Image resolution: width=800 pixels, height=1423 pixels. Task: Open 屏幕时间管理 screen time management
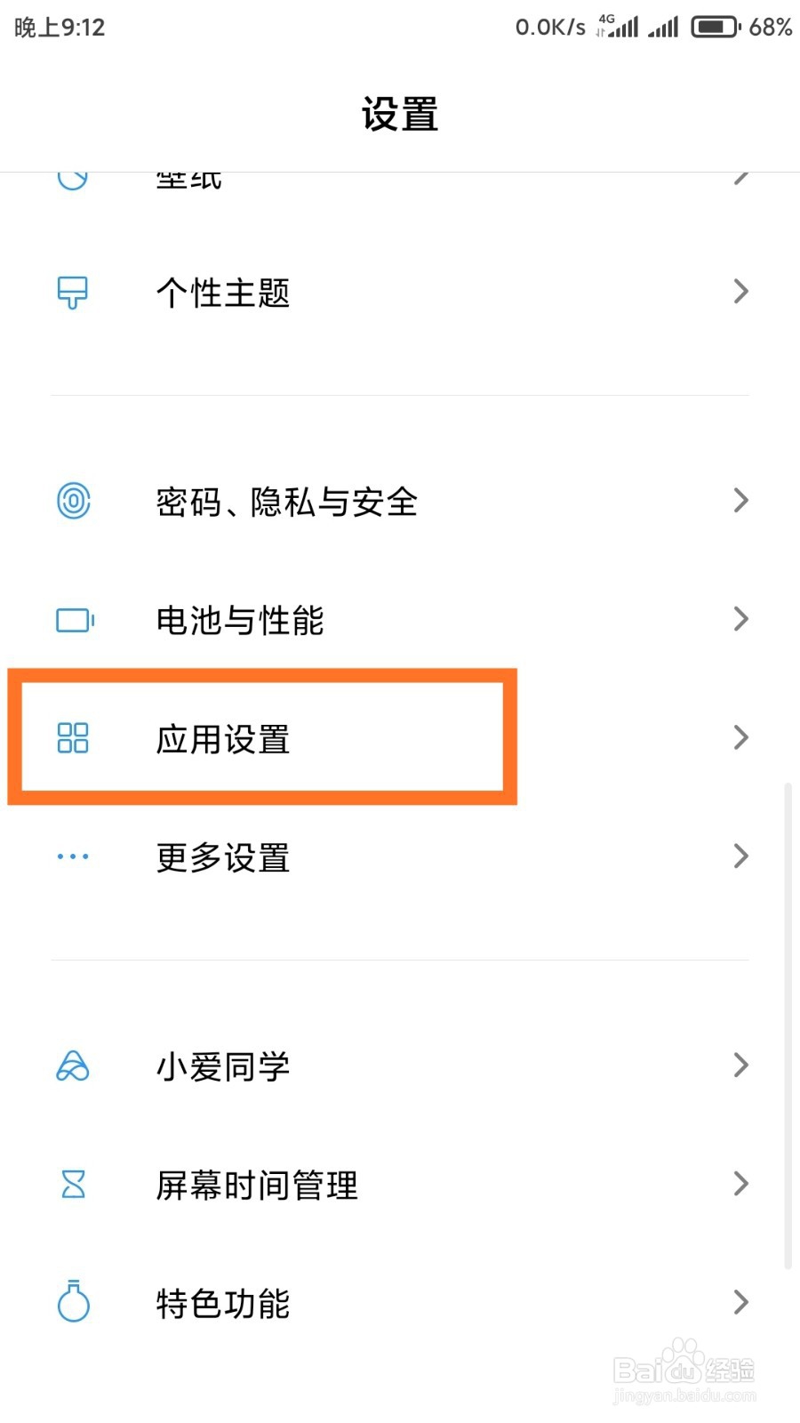(x=254, y=1185)
